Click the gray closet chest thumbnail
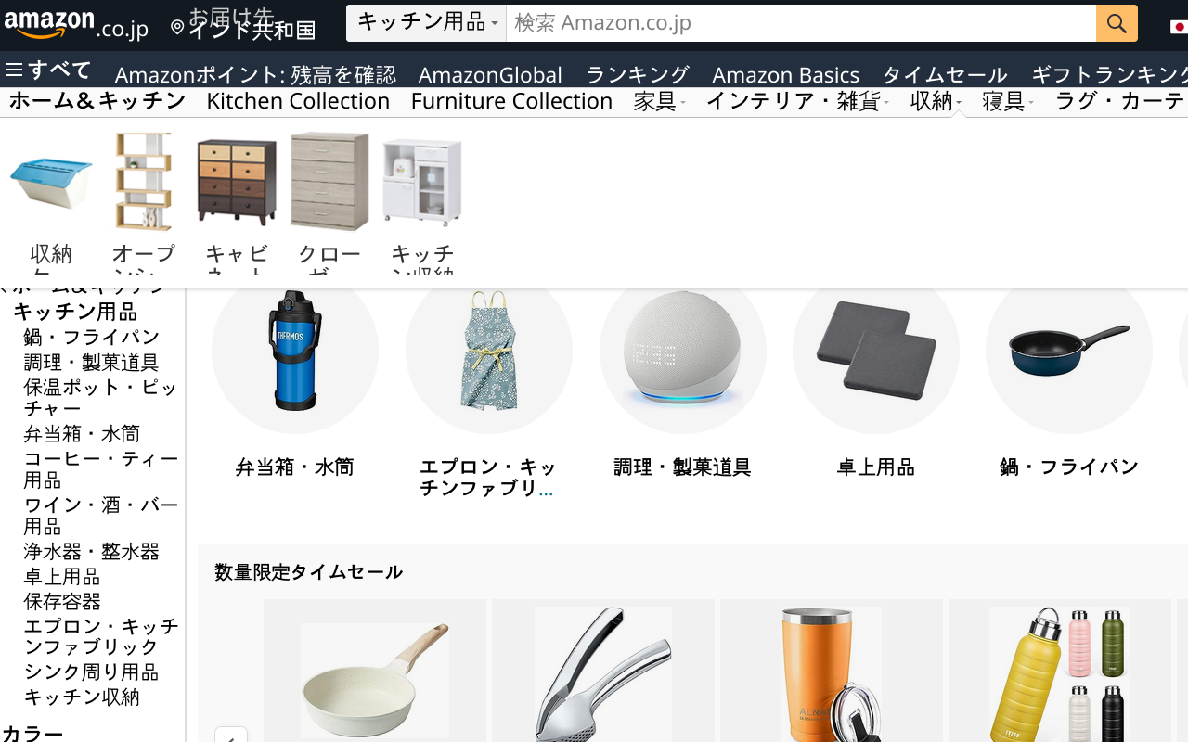Viewport: 1188px width, 742px height. (x=329, y=181)
